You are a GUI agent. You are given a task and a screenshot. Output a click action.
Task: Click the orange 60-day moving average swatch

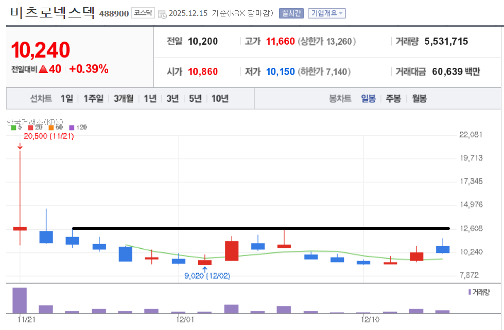pyautogui.click(x=51, y=127)
